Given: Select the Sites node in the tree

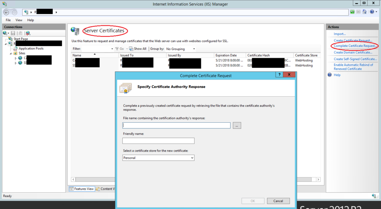Looking at the screenshot, I should 22,53.
